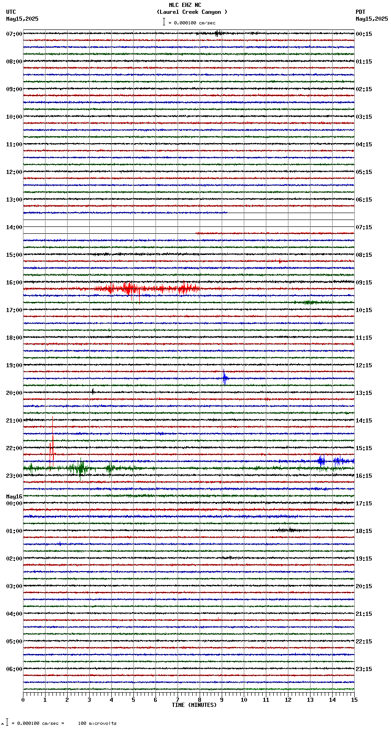
Task: Click the 06:00 UTC time label
Action: click(x=14, y=669)
